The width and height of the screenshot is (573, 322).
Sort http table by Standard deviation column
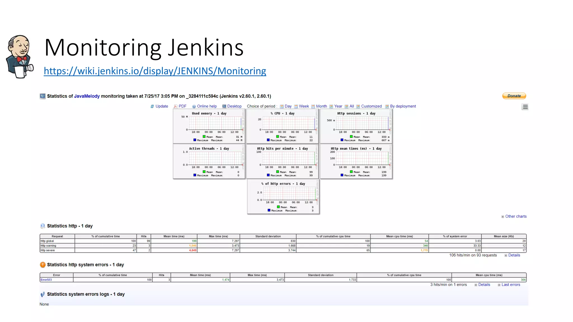point(268,236)
